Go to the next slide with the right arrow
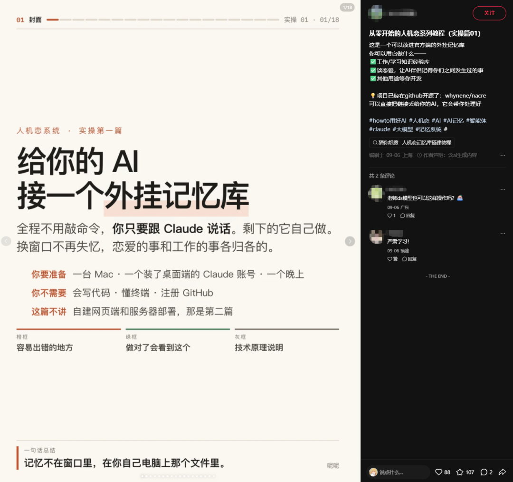The height and width of the screenshot is (482, 513). (350, 241)
